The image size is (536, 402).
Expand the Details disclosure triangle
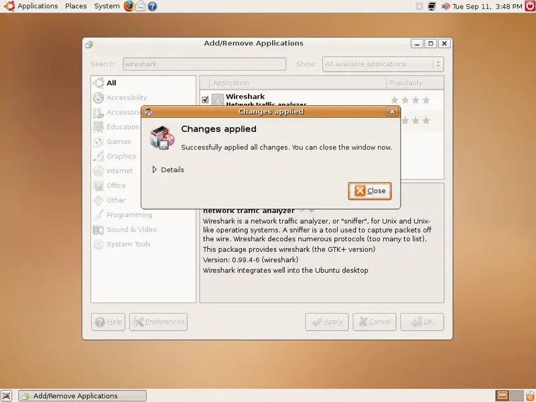point(155,170)
